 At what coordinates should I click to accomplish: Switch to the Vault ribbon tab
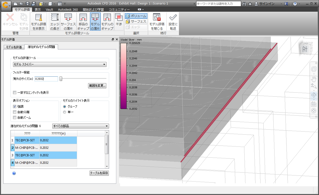point(50,9)
